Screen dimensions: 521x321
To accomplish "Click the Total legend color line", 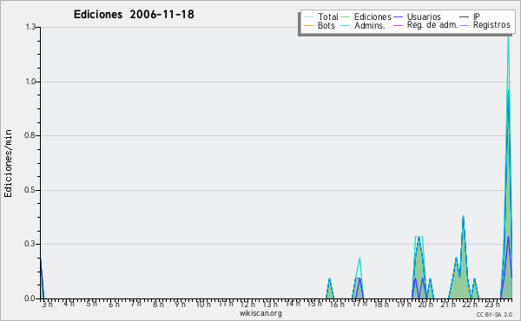I will point(308,17).
